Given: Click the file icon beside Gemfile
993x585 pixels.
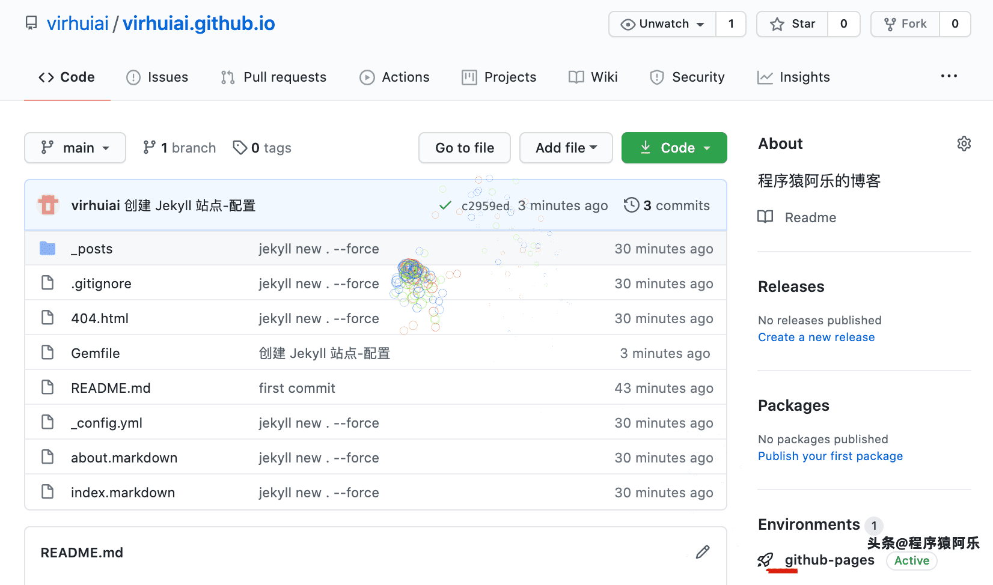Looking at the screenshot, I should pos(47,352).
